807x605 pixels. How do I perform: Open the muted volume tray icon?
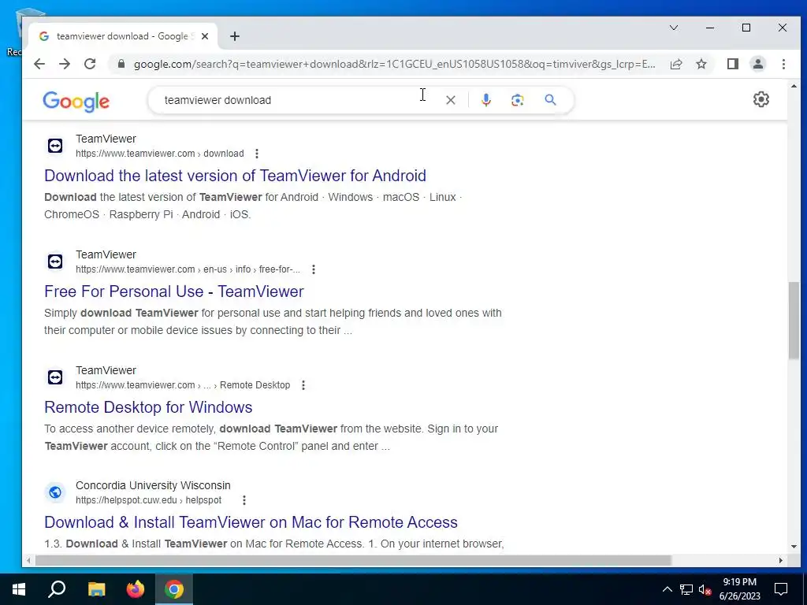[x=705, y=589]
